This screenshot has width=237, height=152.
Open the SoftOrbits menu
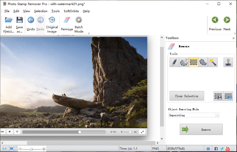(71, 11)
